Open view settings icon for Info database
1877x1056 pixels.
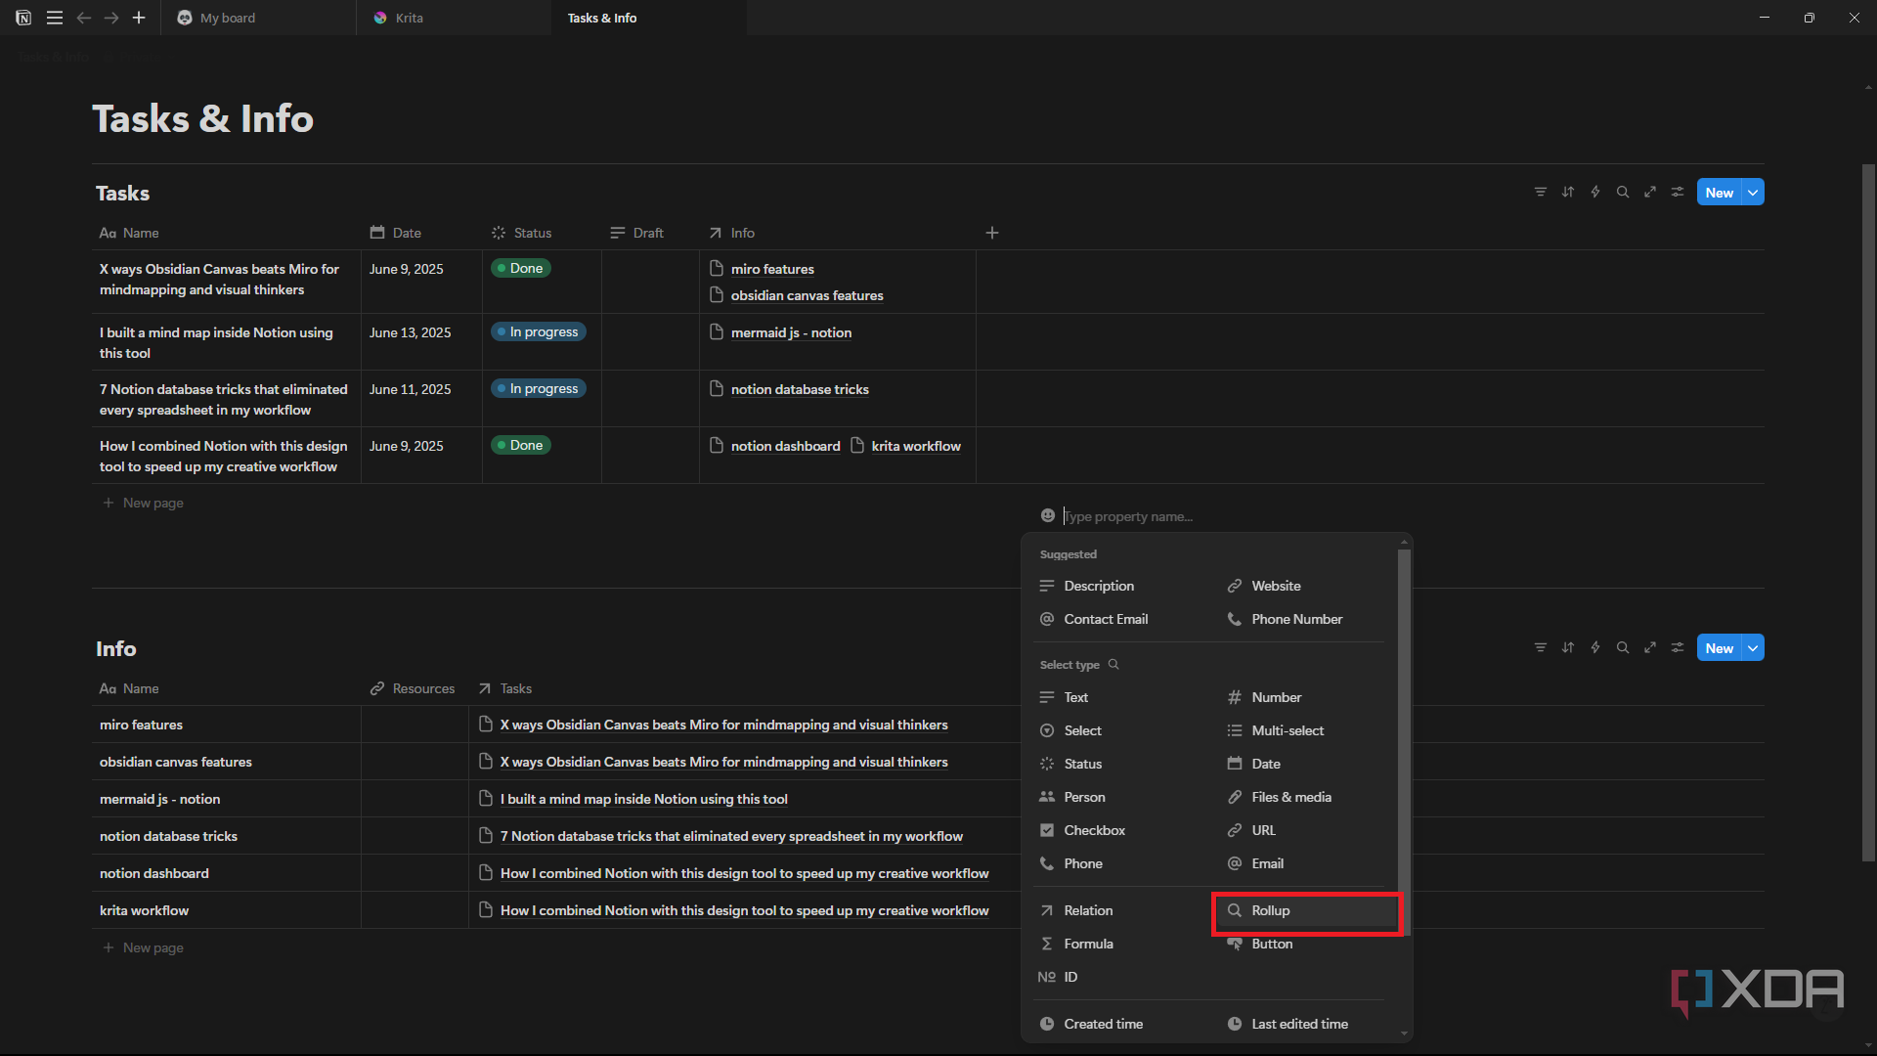[x=1677, y=648]
